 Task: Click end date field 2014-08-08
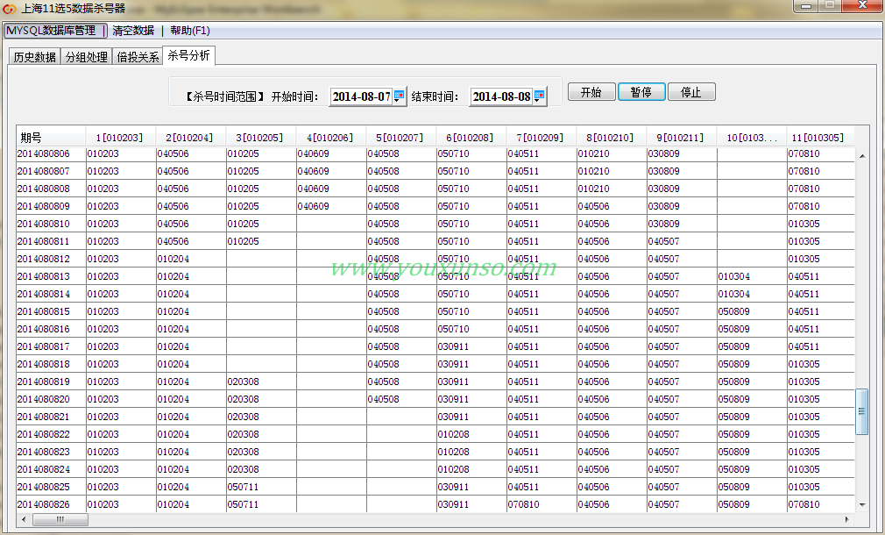pyautogui.click(x=501, y=96)
